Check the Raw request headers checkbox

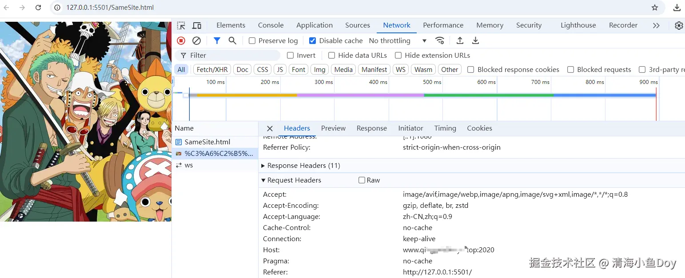tap(362, 180)
